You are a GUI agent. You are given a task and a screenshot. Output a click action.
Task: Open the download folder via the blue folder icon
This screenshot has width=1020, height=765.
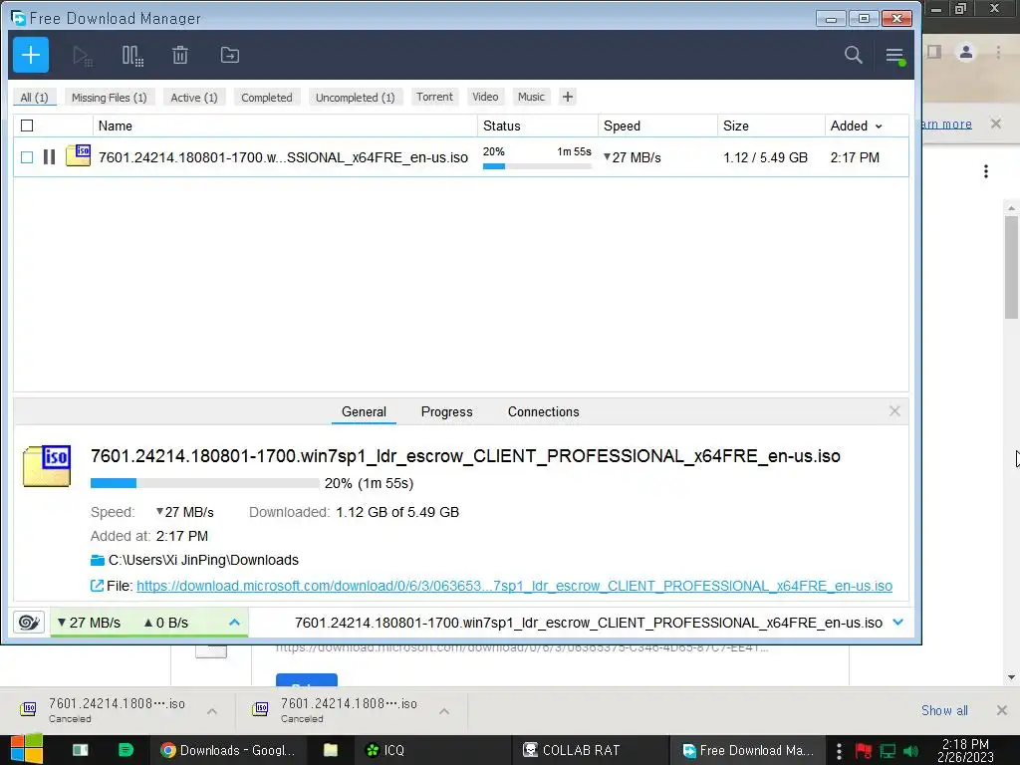[x=98, y=560]
